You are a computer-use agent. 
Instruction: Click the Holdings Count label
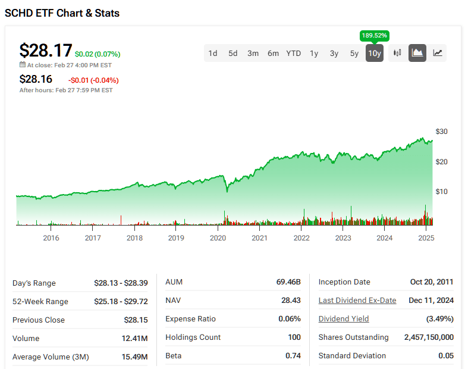tap(193, 337)
